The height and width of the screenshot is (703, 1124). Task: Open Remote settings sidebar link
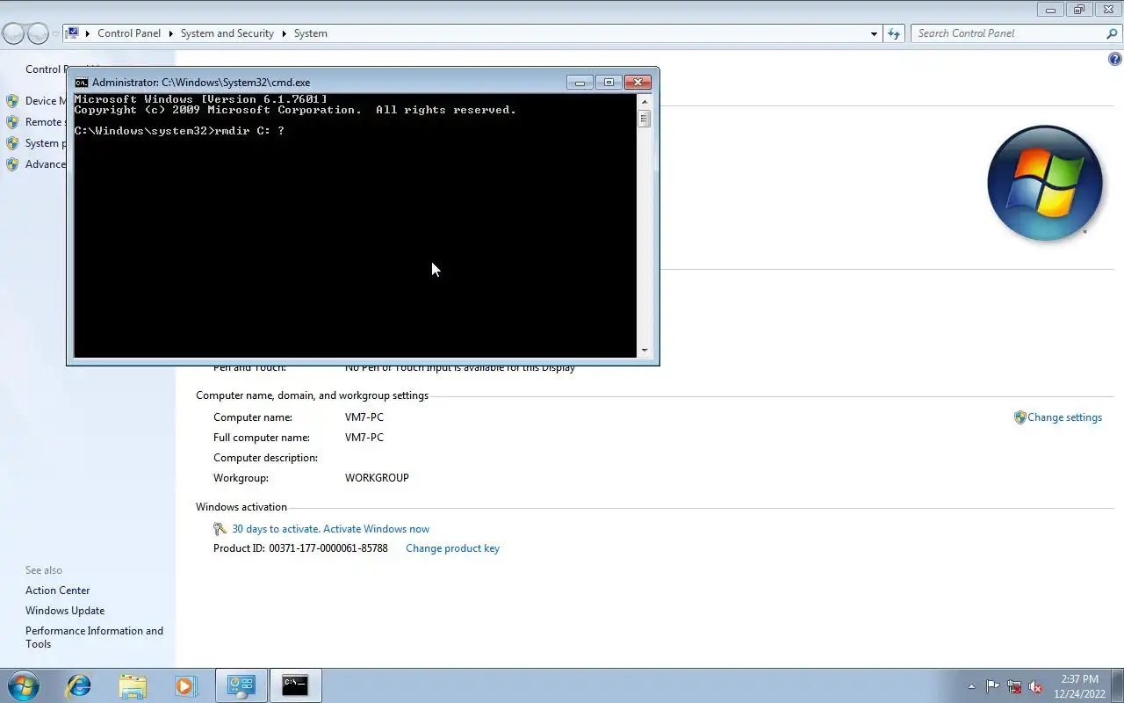pyautogui.click(x=45, y=122)
